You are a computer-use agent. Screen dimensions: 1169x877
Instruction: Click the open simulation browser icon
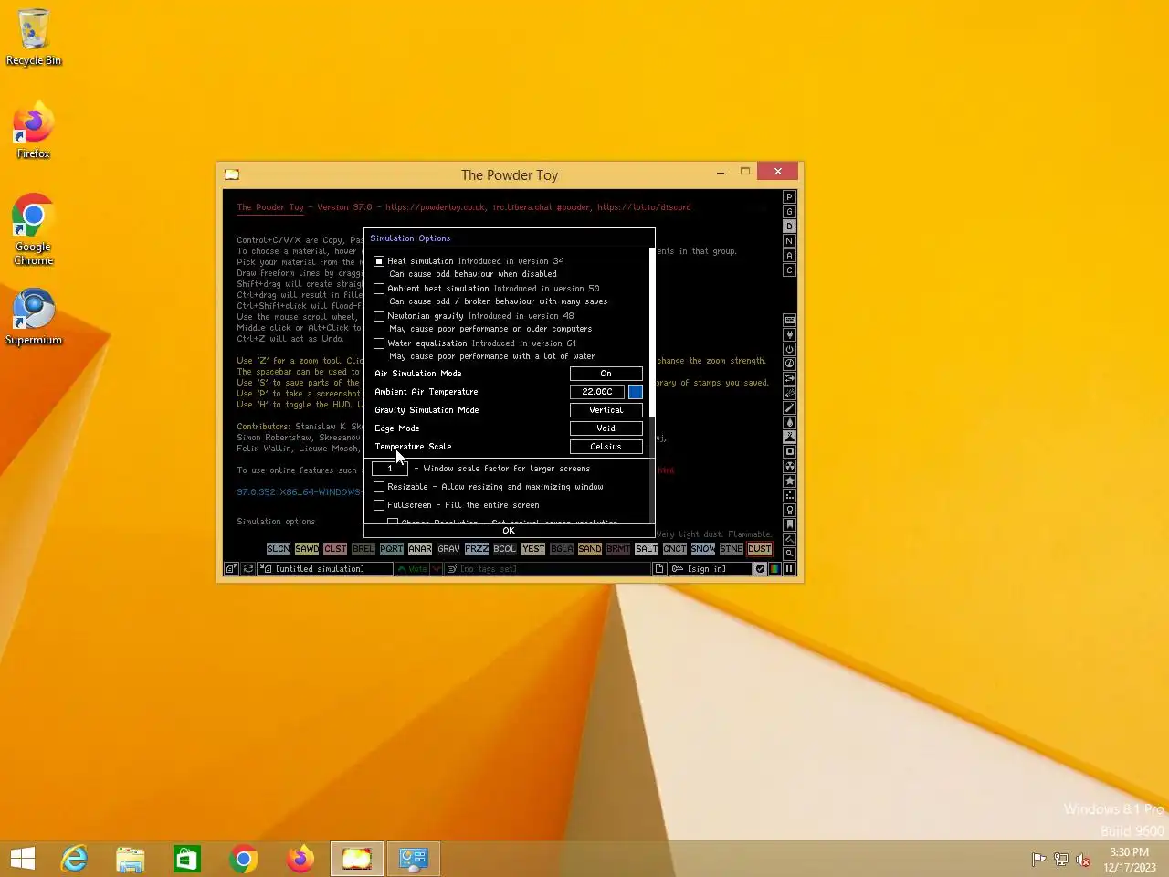click(232, 568)
